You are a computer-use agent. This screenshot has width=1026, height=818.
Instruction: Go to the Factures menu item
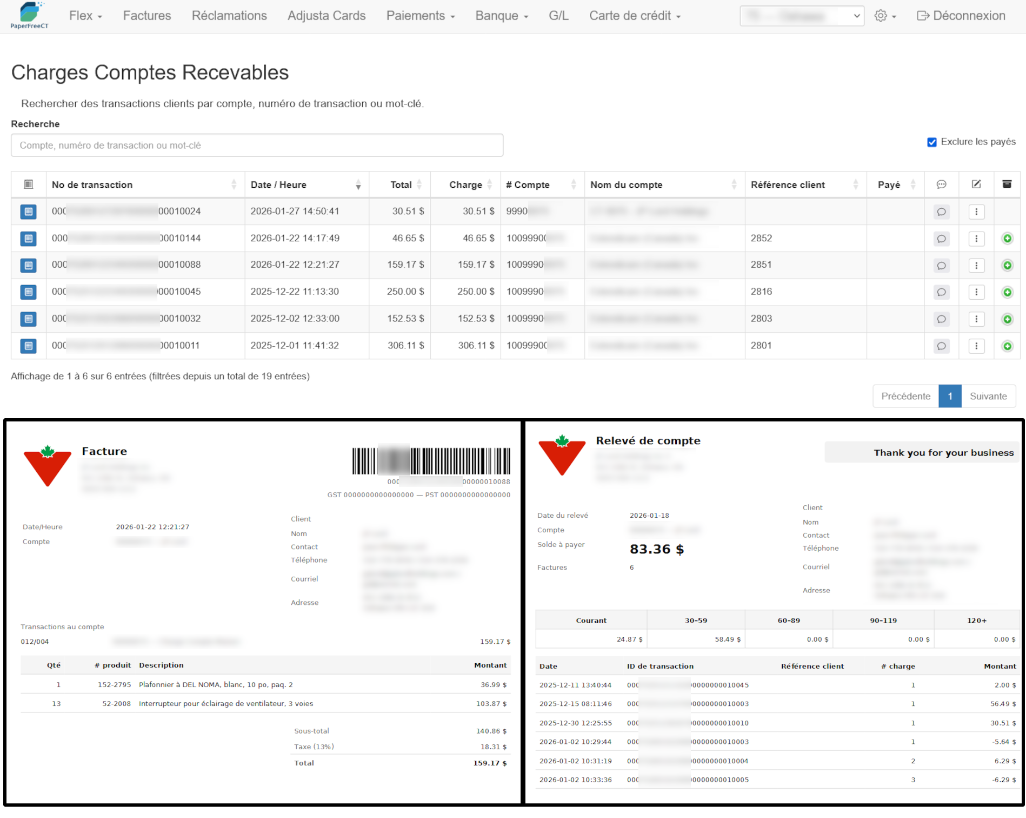pos(147,16)
